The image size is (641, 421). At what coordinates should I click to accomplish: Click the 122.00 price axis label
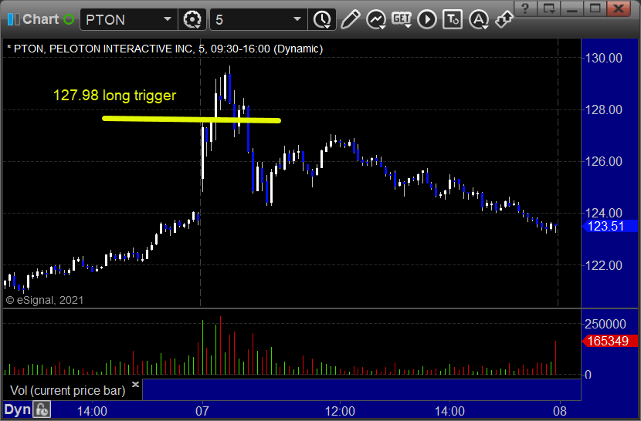(x=604, y=265)
